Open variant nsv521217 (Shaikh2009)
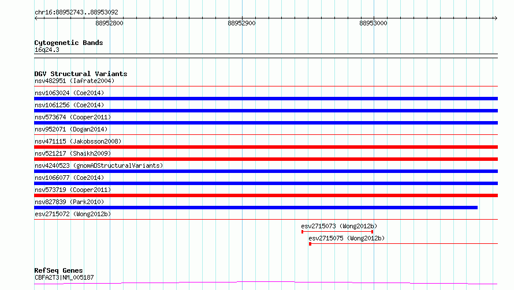The image size is (514, 290). (x=73, y=153)
